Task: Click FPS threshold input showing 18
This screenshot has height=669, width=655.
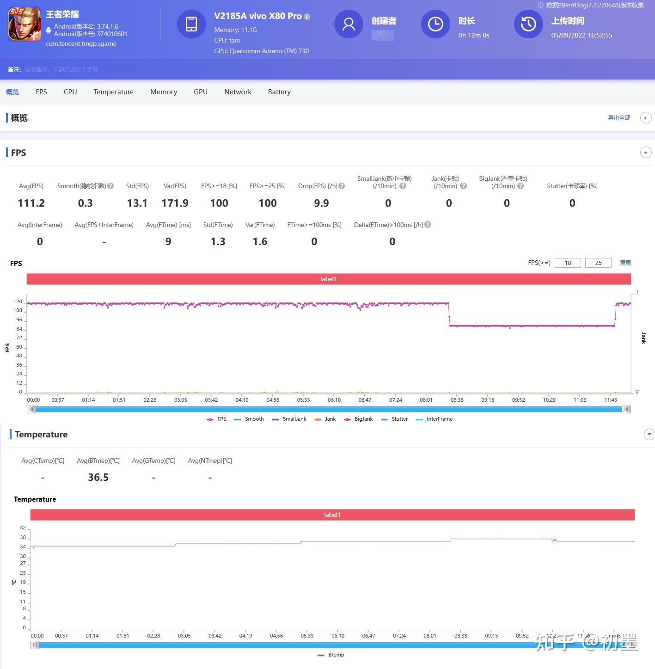Action: point(568,263)
